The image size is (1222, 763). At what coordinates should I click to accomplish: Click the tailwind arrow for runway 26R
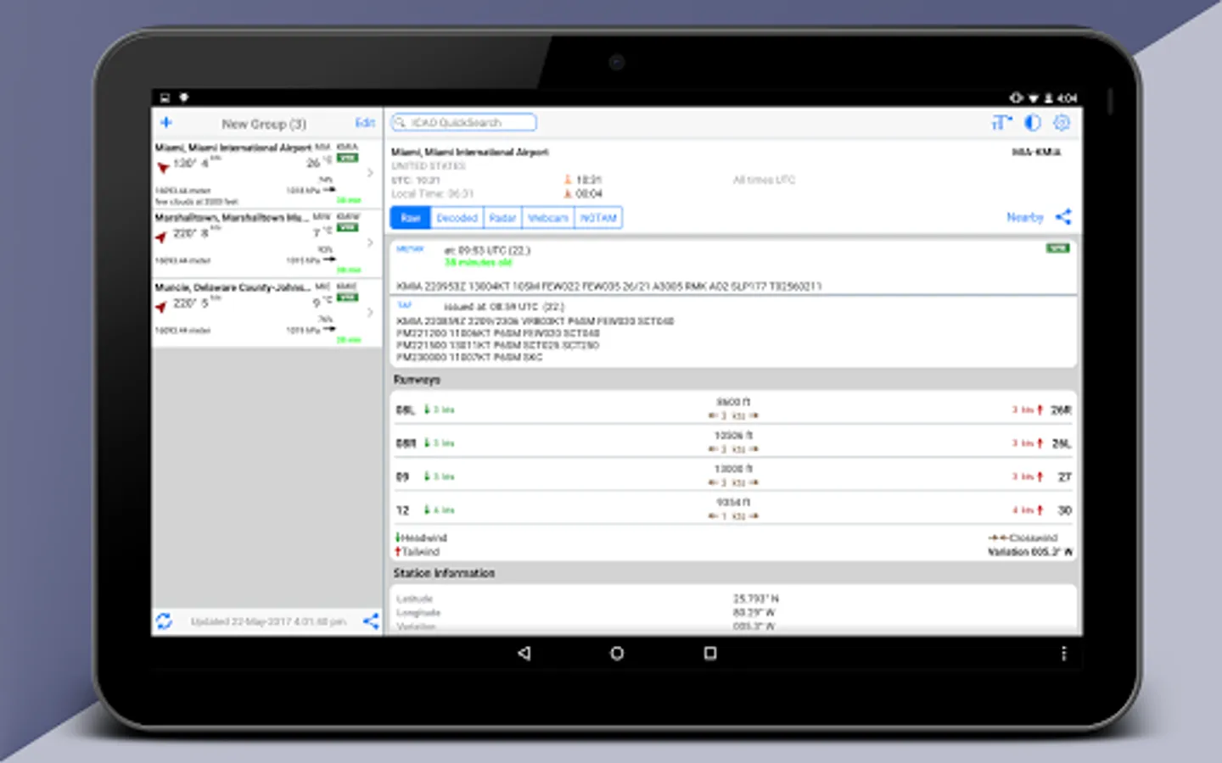(1040, 409)
